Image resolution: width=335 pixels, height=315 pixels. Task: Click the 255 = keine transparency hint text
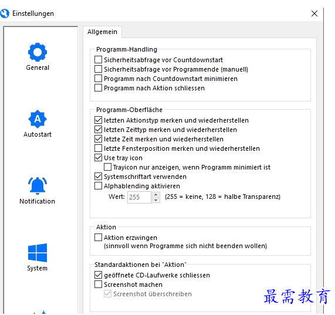pos(222,197)
